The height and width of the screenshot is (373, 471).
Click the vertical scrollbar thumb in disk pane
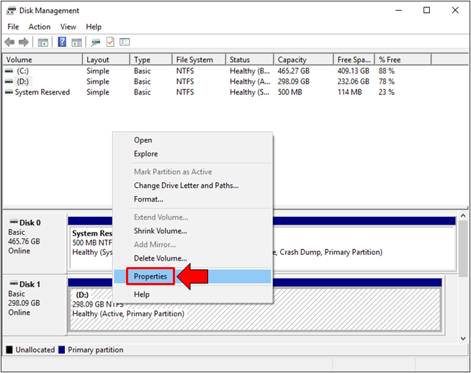[x=463, y=248]
